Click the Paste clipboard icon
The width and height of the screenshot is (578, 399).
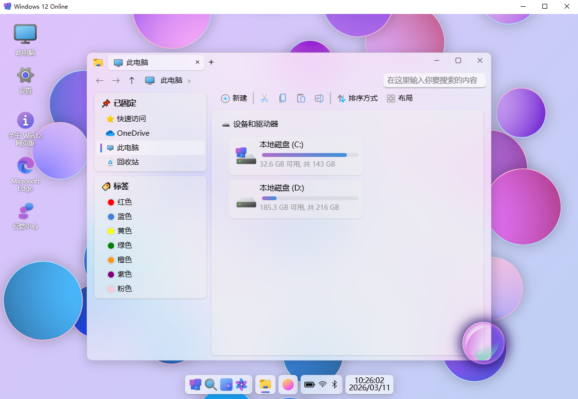301,98
